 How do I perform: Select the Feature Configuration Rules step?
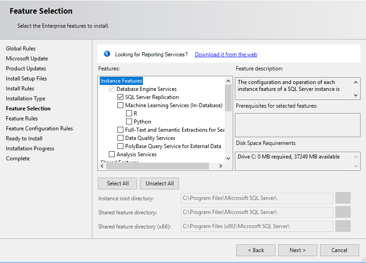(x=40, y=129)
